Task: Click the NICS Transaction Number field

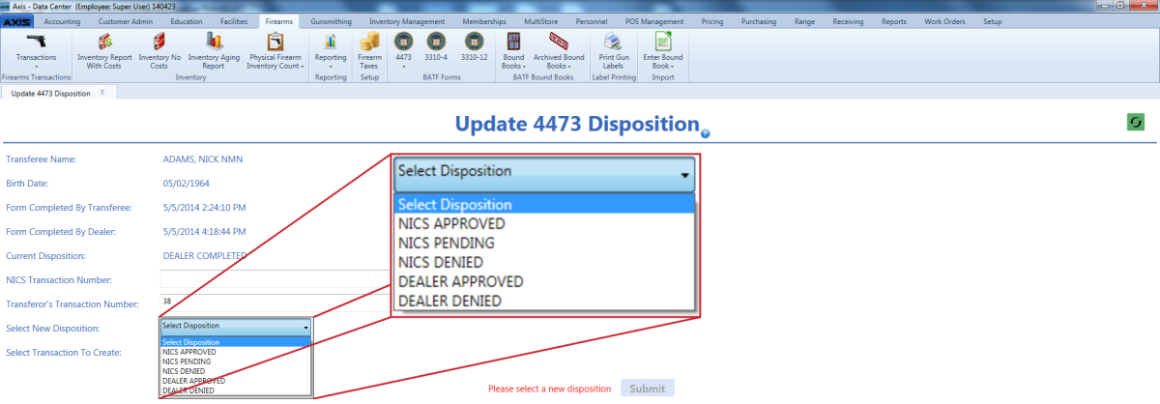Action: 275,278
